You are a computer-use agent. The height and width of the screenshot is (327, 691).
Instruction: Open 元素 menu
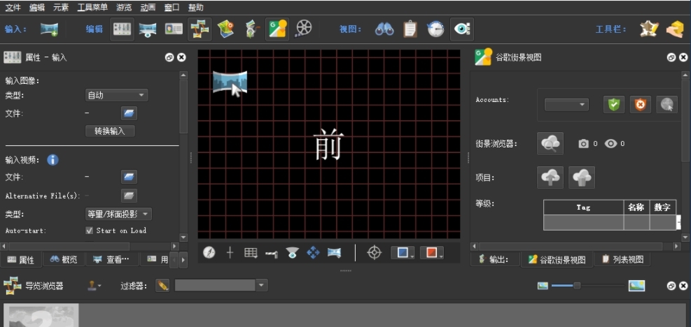click(x=60, y=8)
